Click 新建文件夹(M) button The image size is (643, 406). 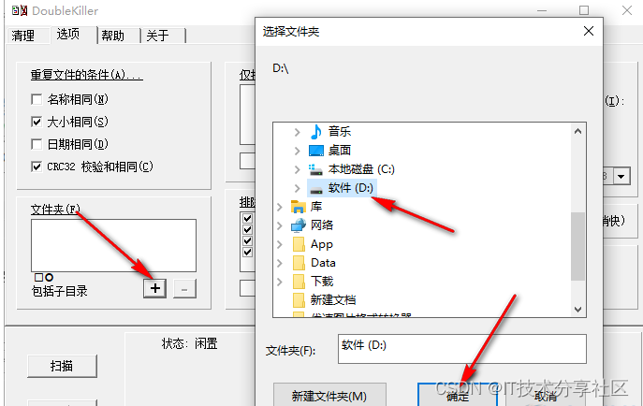click(329, 396)
